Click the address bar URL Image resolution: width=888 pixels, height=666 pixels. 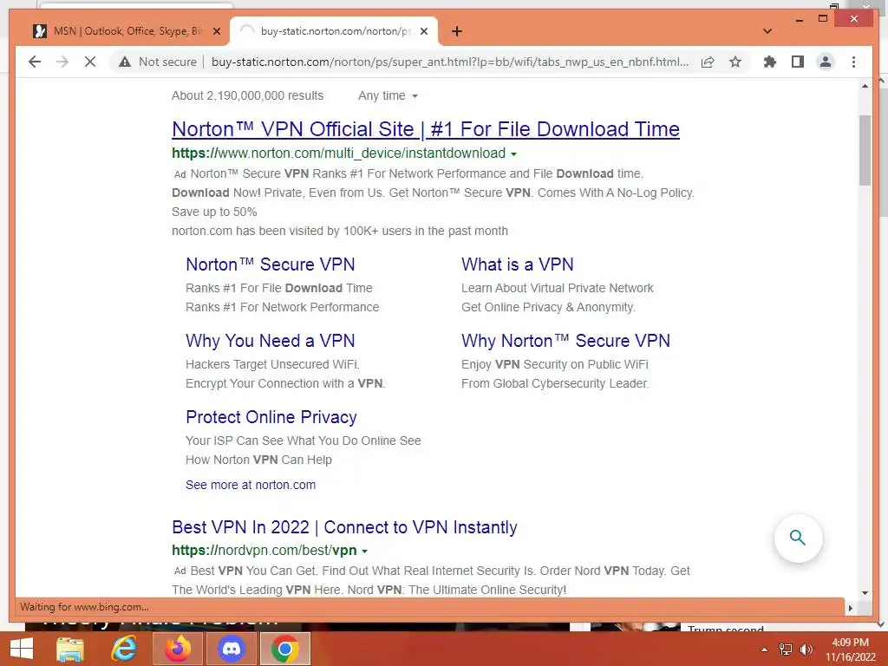450,62
